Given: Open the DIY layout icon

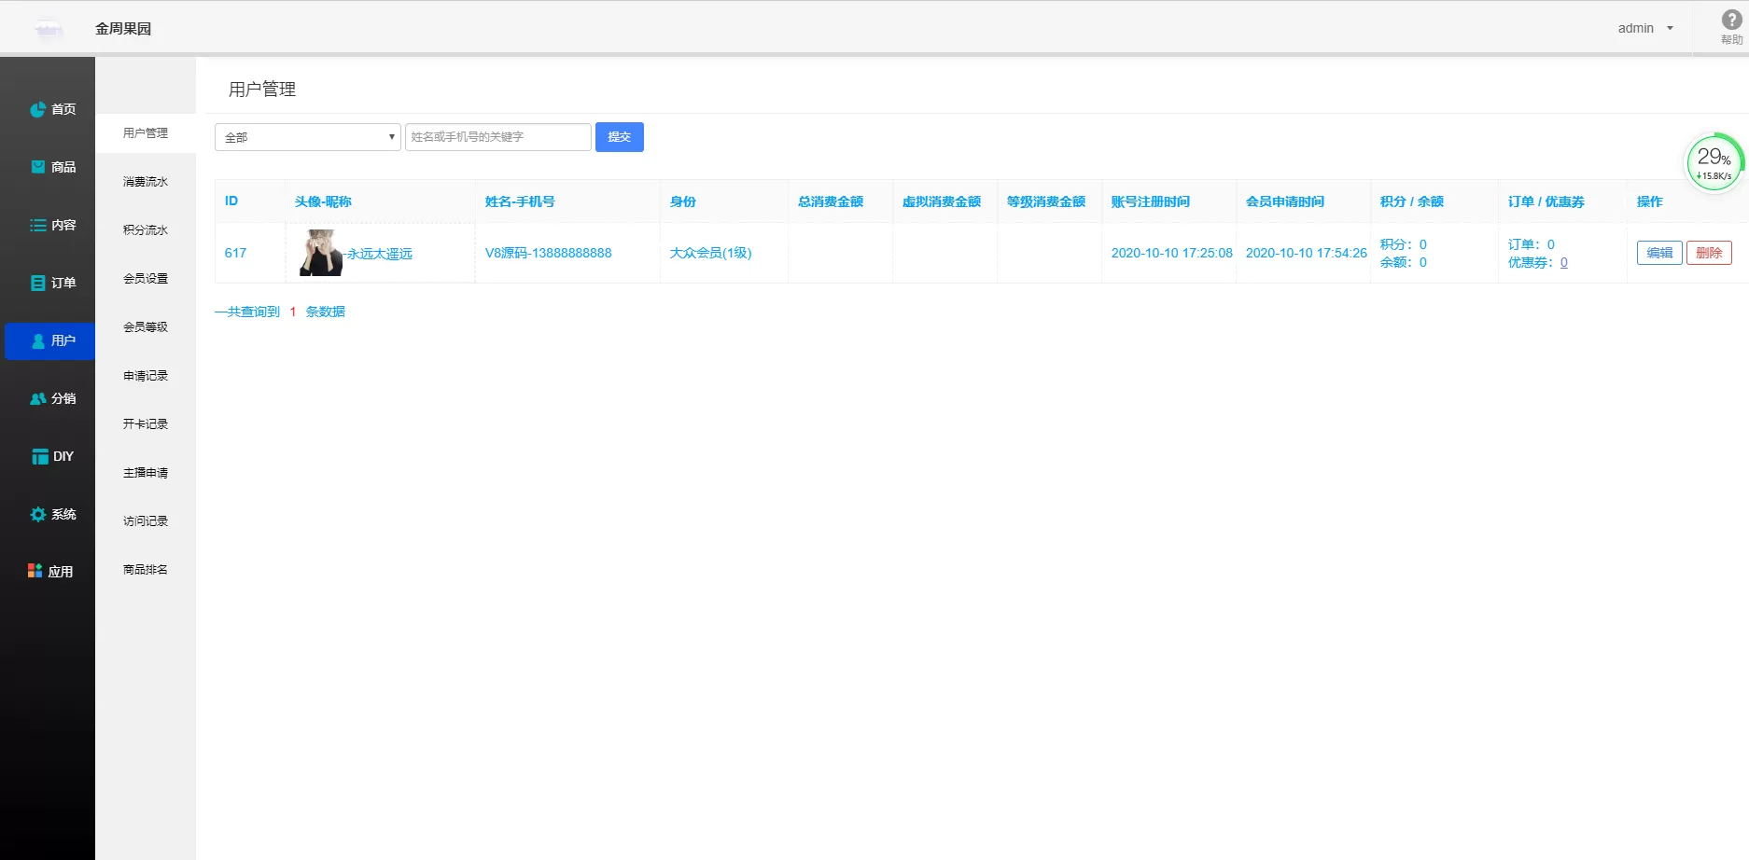Looking at the screenshot, I should click(x=39, y=456).
